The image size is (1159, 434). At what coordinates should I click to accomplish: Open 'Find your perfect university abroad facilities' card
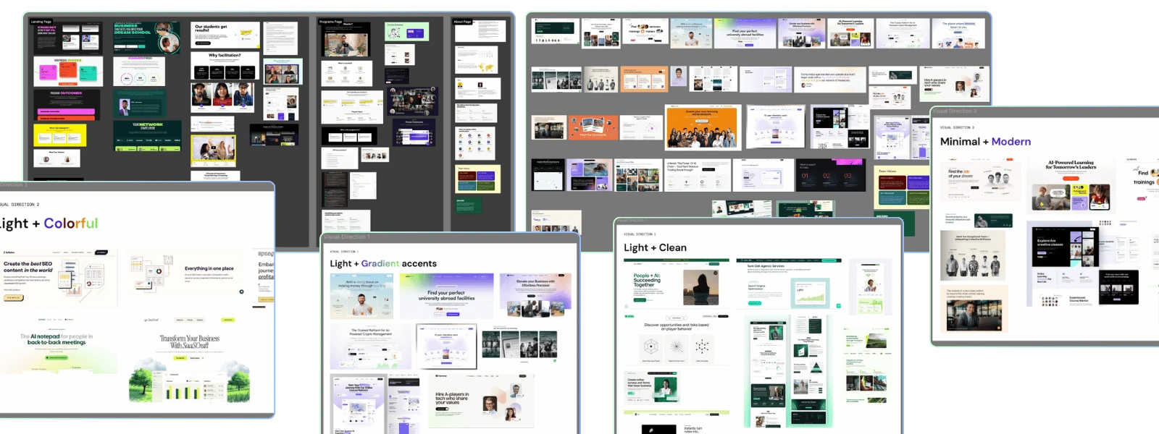click(446, 296)
